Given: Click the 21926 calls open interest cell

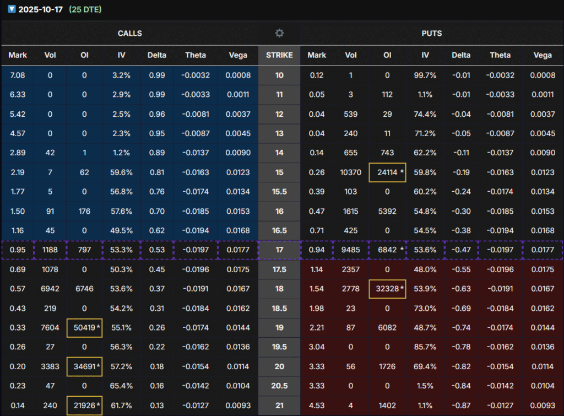Looking at the screenshot, I should 84,405.
